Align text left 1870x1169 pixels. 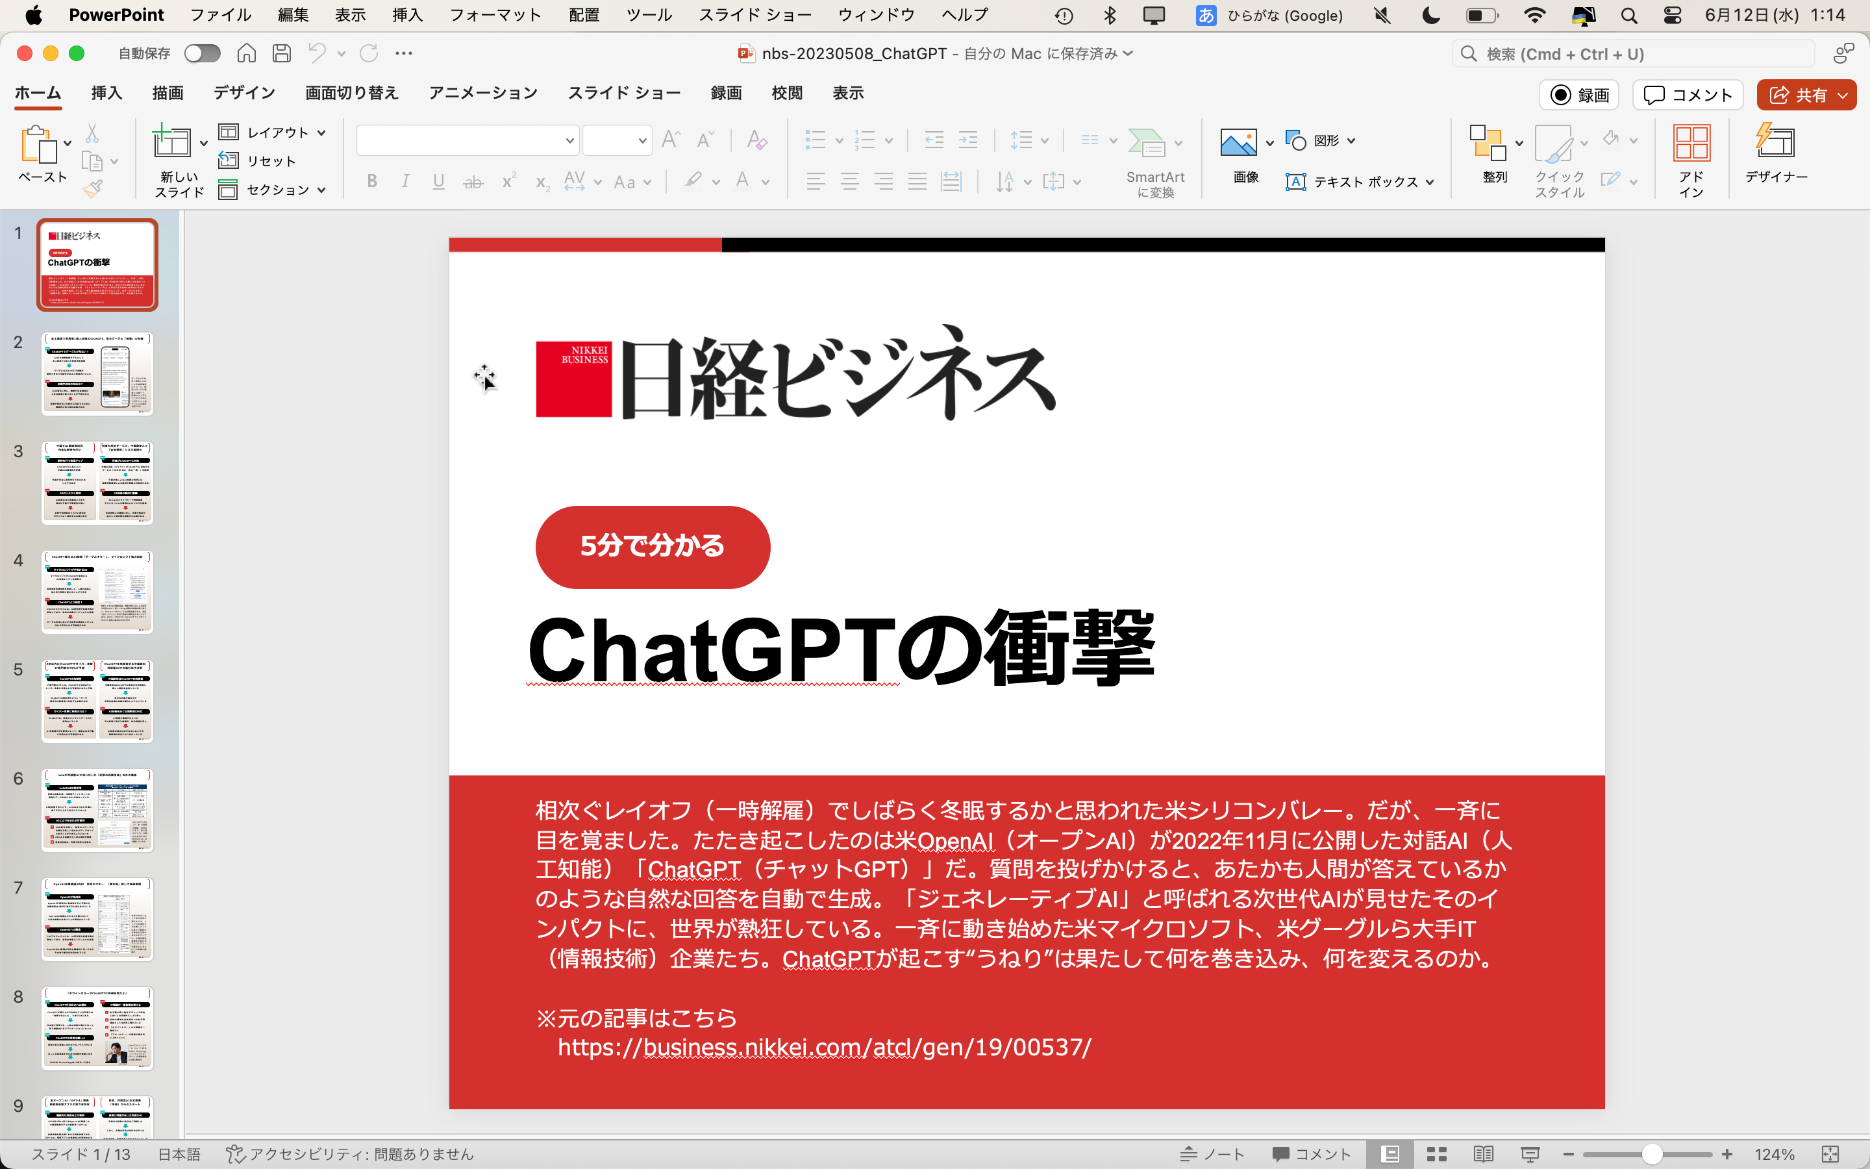[x=816, y=182]
